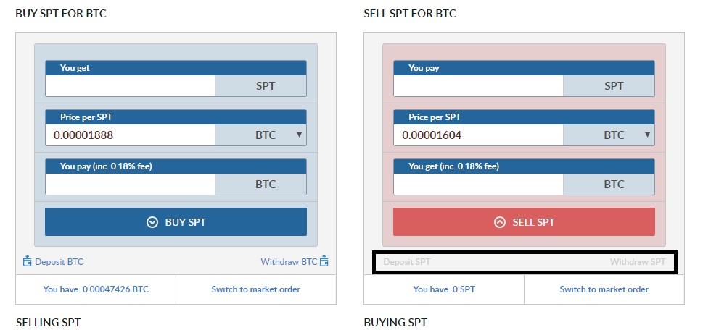
Task: Click the up-arrow circle icon on SELL SPT
Action: [499, 222]
